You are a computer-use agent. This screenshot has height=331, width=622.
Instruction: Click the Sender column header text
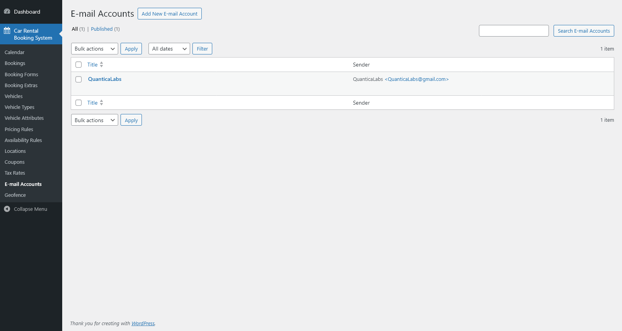(x=361, y=65)
